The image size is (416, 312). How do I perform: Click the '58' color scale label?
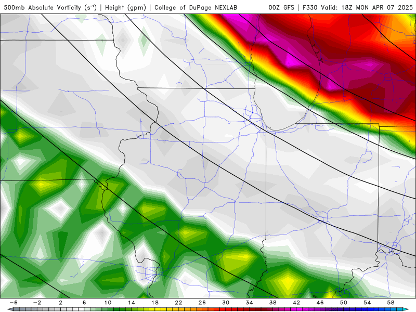391,303
